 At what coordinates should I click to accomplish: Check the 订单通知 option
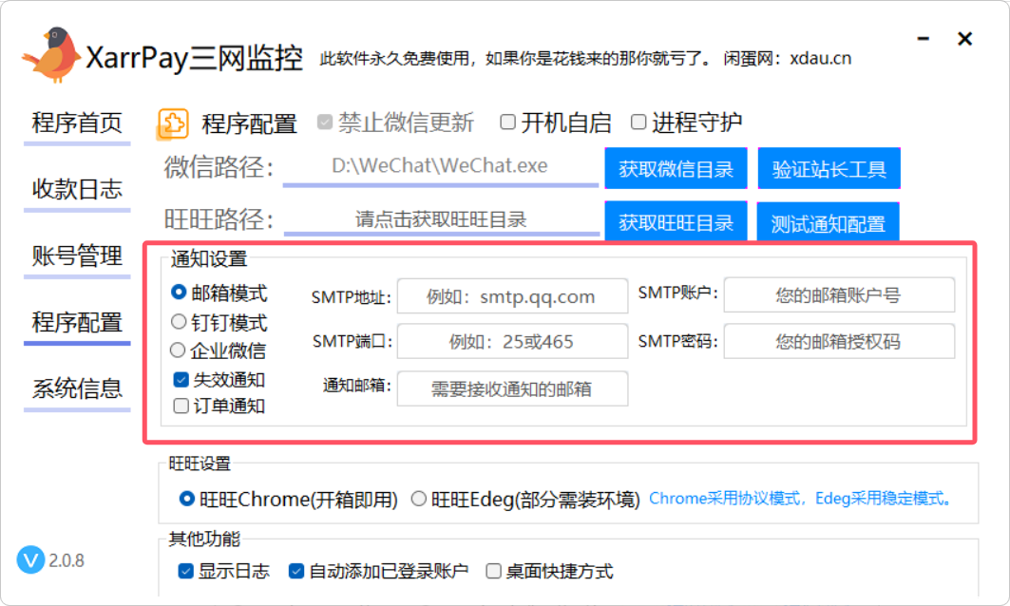pos(181,406)
